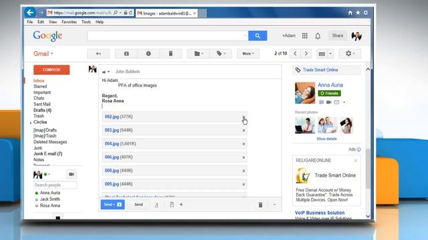This screenshot has height=240, width=428.
Task: Open the 004.jpg attachment link
Action: point(112,144)
